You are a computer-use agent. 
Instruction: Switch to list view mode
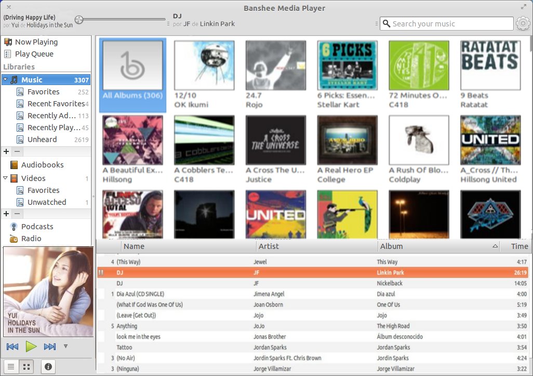point(11,367)
